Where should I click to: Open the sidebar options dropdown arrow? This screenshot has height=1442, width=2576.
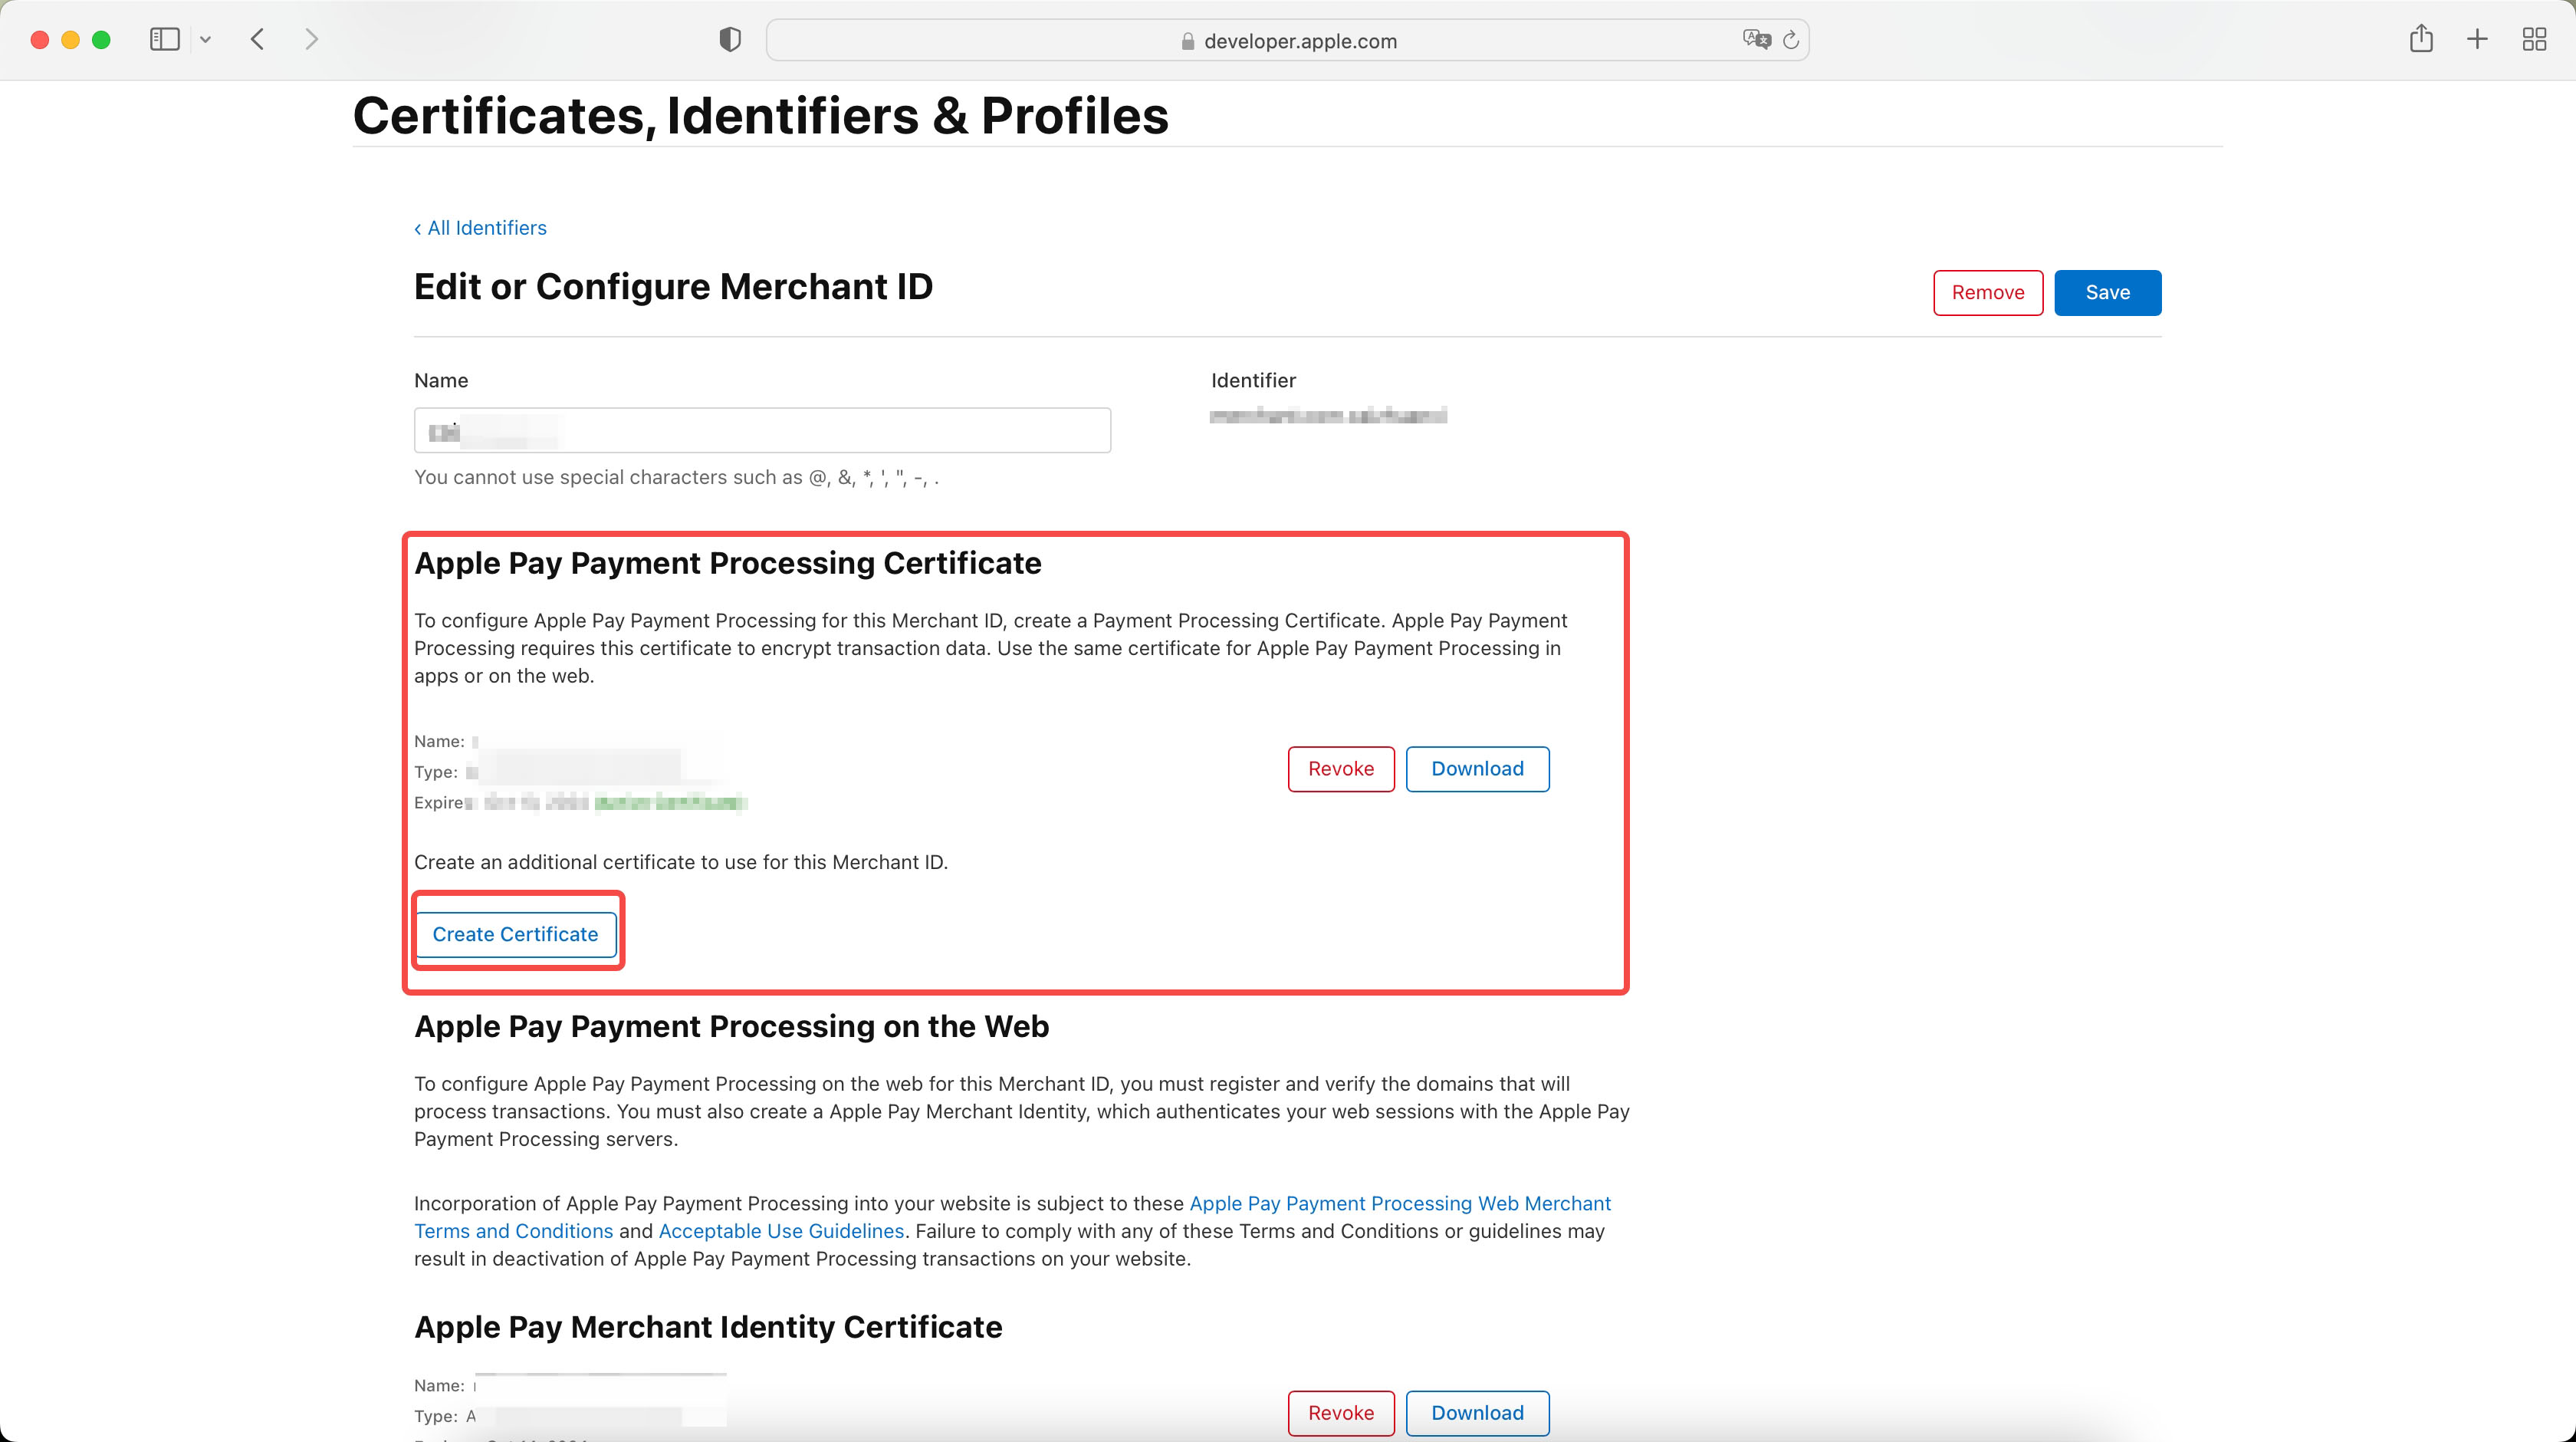[x=205, y=40]
